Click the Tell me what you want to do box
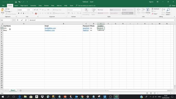The height and width of the screenshot is (99, 176). click(86, 5)
